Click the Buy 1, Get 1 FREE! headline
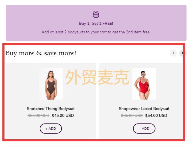 pos(96,23)
